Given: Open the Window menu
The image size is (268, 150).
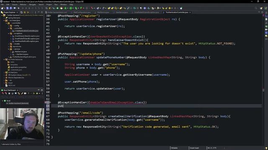Looking at the screenshot, I should [x=64, y=5].
